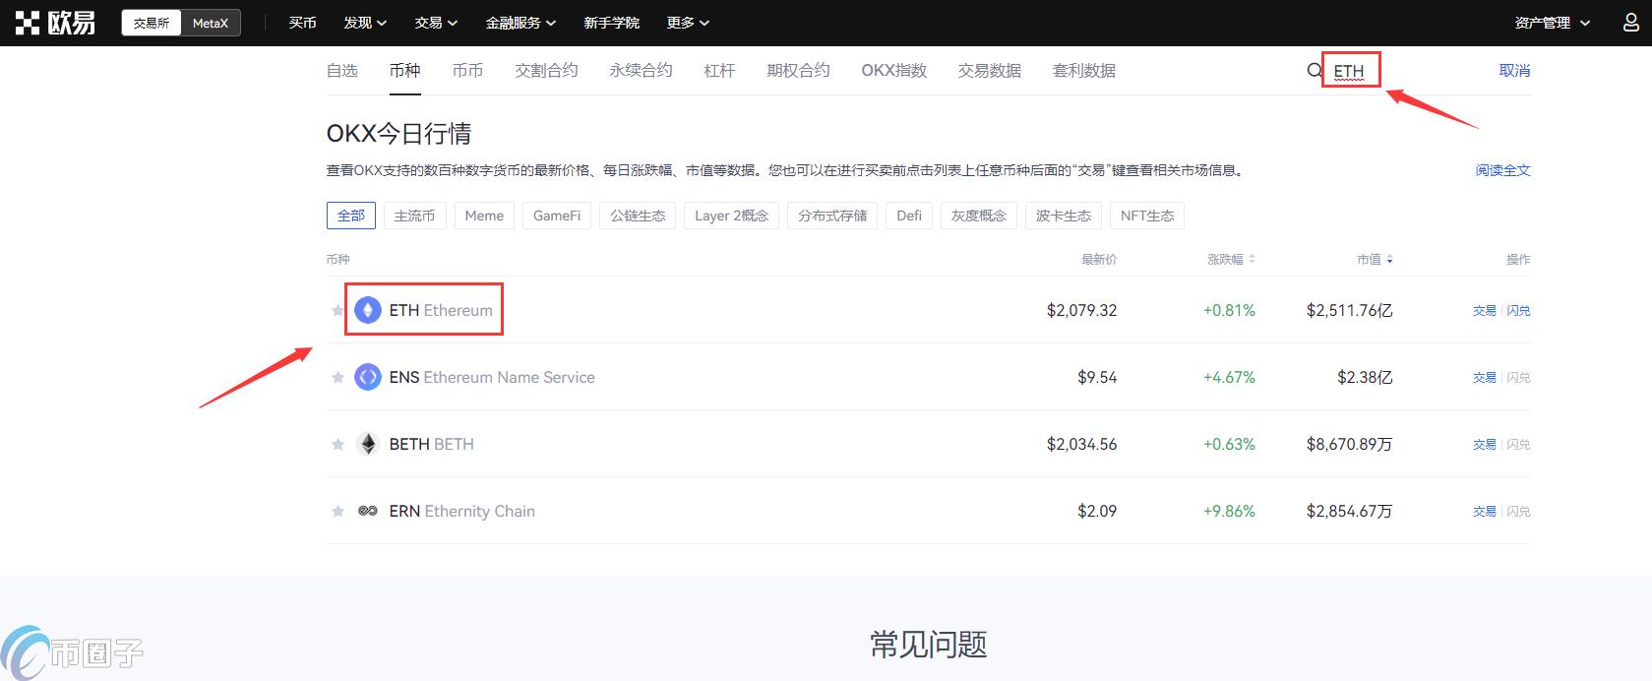Image resolution: width=1652 pixels, height=681 pixels.
Task: Switch to the 交易所 mode toggle
Action: click(x=152, y=23)
